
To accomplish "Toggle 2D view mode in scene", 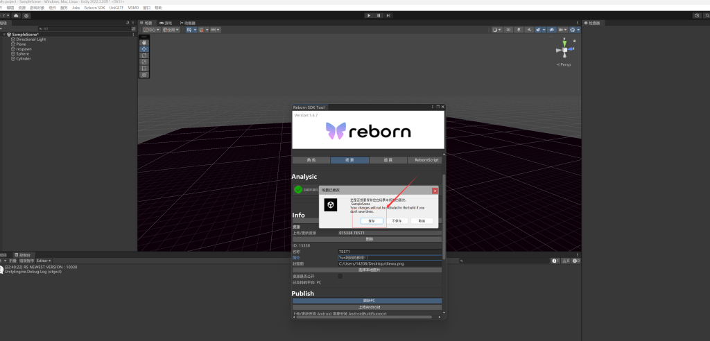I will pos(508,30).
